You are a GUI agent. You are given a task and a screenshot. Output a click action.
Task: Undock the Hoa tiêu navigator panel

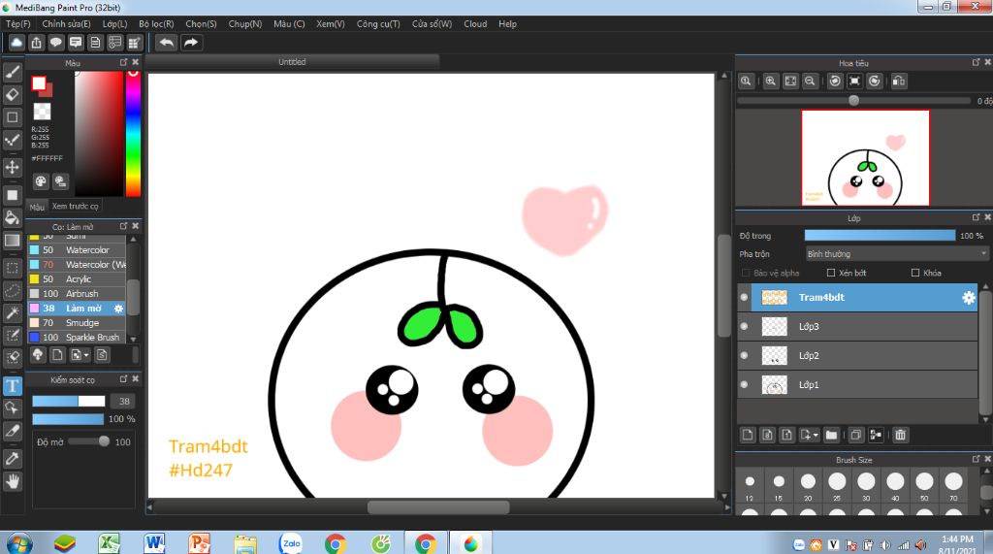click(976, 62)
